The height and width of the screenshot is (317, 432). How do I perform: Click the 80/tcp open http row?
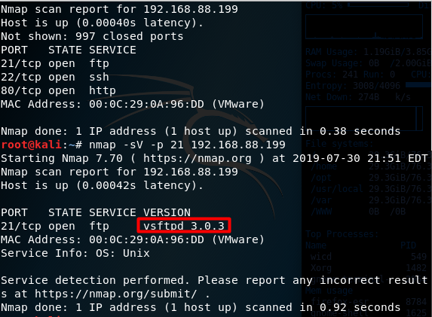point(58,90)
